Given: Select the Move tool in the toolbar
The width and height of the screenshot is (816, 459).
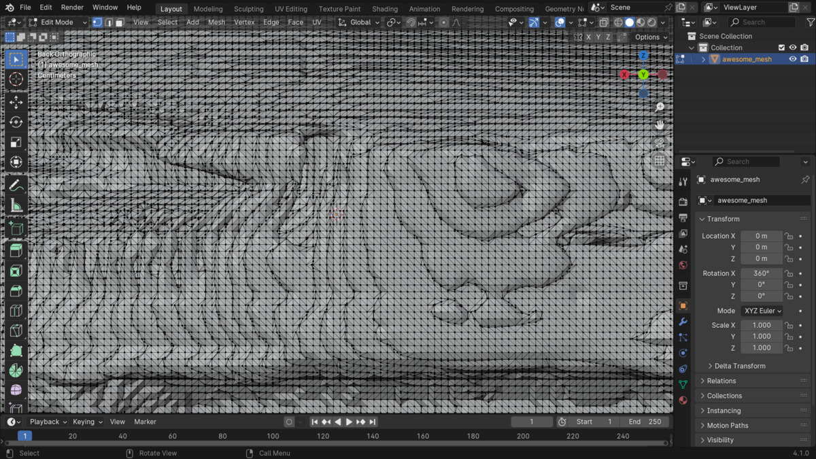Looking at the screenshot, I should 16,102.
